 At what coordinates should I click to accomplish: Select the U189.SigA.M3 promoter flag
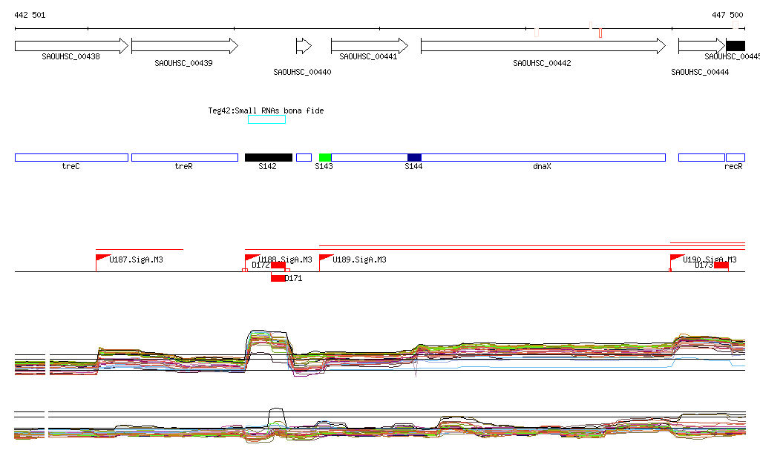[325, 258]
